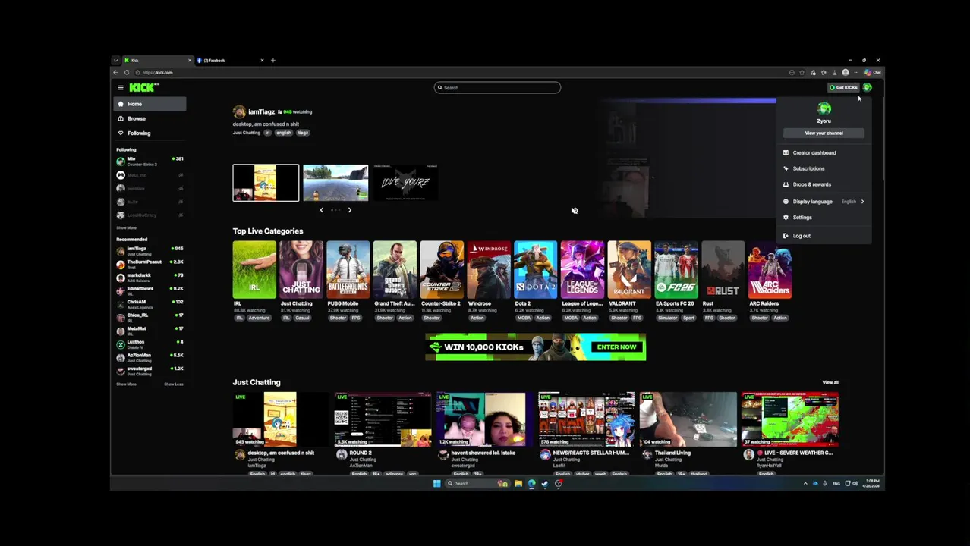Image resolution: width=970 pixels, height=546 pixels.
Task: Open the ROUND 2 live stream thumbnail
Action: click(383, 419)
